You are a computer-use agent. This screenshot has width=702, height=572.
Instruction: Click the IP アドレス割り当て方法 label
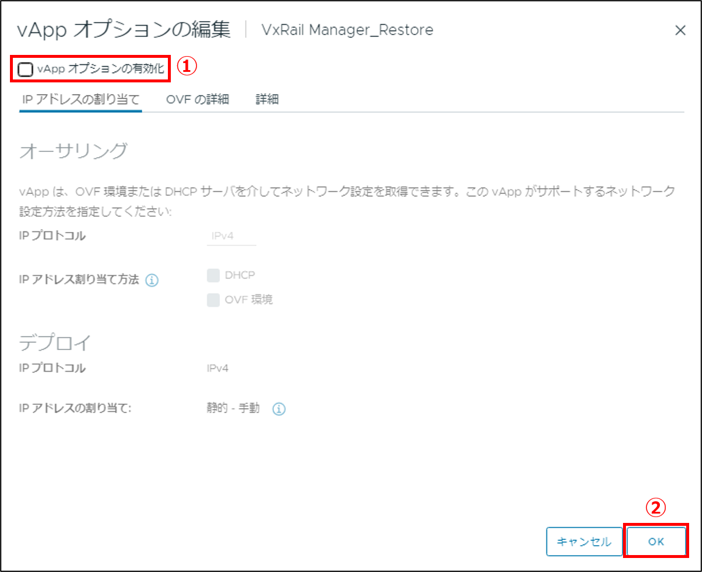pyautogui.click(x=79, y=280)
